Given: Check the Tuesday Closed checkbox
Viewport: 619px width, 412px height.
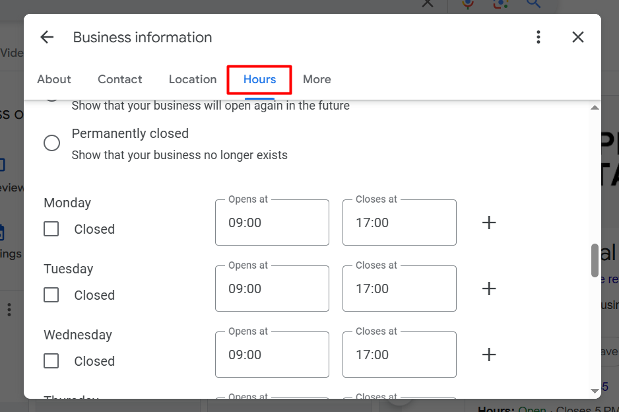Looking at the screenshot, I should [51, 295].
